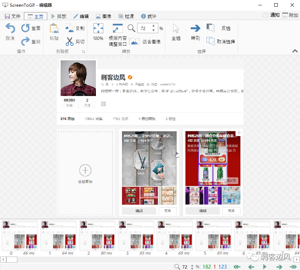The height and width of the screenshot is (270, 300).
Task: Jump to the first frame
Action: pyautogui.click(x=237, y=267)
